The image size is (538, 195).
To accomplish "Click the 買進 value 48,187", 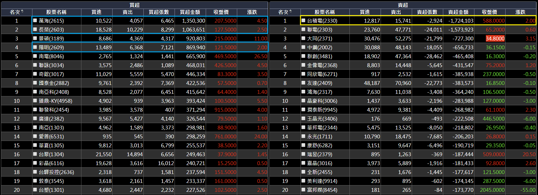I will (372, 83).
